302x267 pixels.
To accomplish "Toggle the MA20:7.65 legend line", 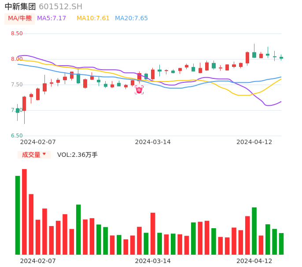I will click(131, 19).
